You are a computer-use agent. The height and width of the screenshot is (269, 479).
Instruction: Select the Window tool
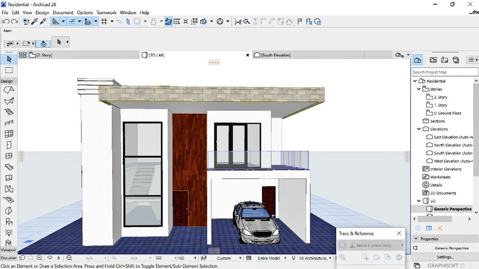click(x=9, y=156)
